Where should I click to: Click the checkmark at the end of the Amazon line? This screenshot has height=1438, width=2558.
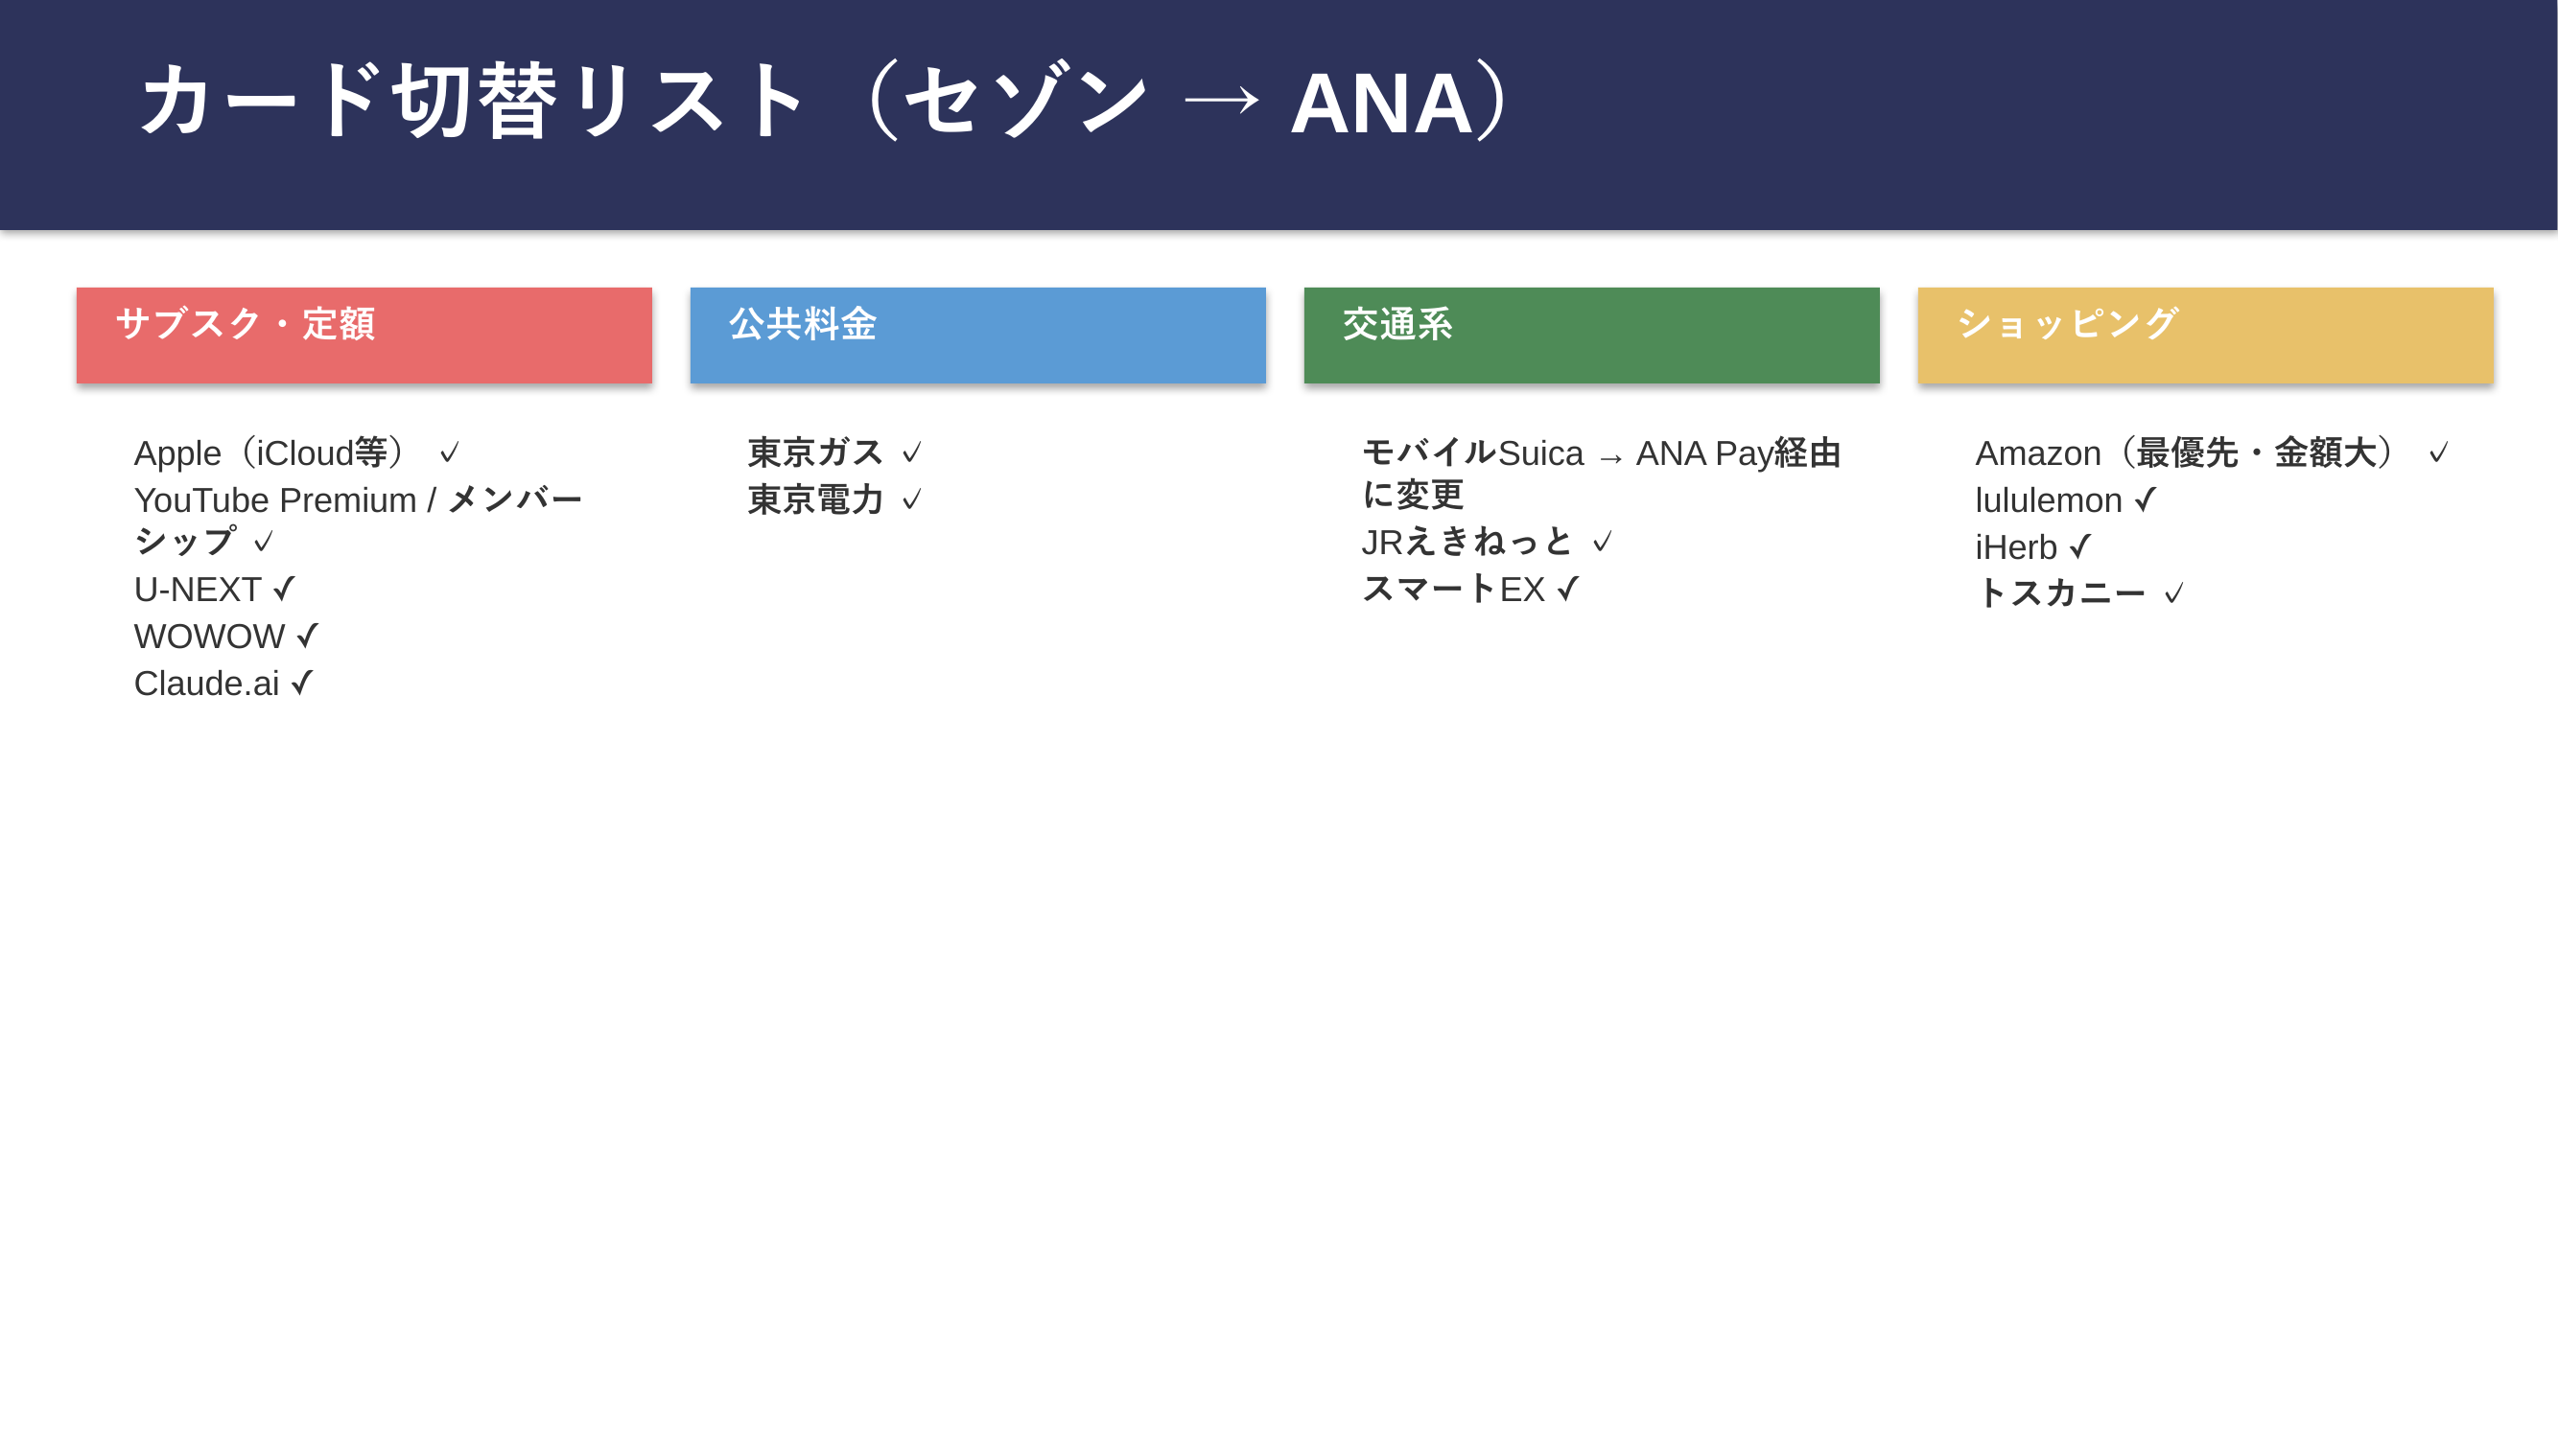(2439, 453)
